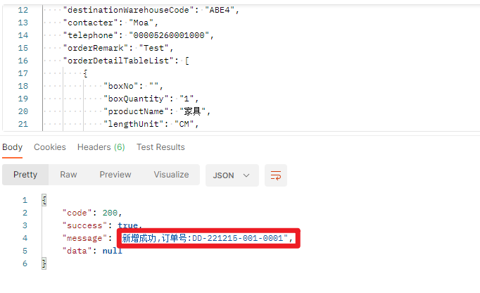This screenshot has width=480, height=293.
Task: Click the "lengthUnit" key on line 21
Action: (134, 124)
